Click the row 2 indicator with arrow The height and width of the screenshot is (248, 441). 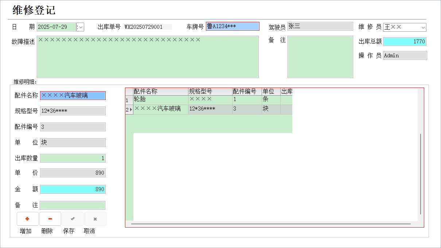click(x=129, y=109)
